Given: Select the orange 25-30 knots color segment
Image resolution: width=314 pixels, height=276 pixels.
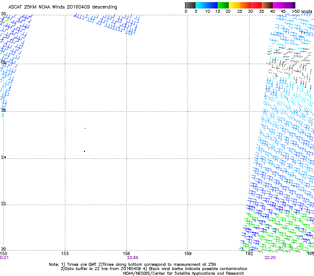Looking at the screenshot, I should [x=245, y=5].
